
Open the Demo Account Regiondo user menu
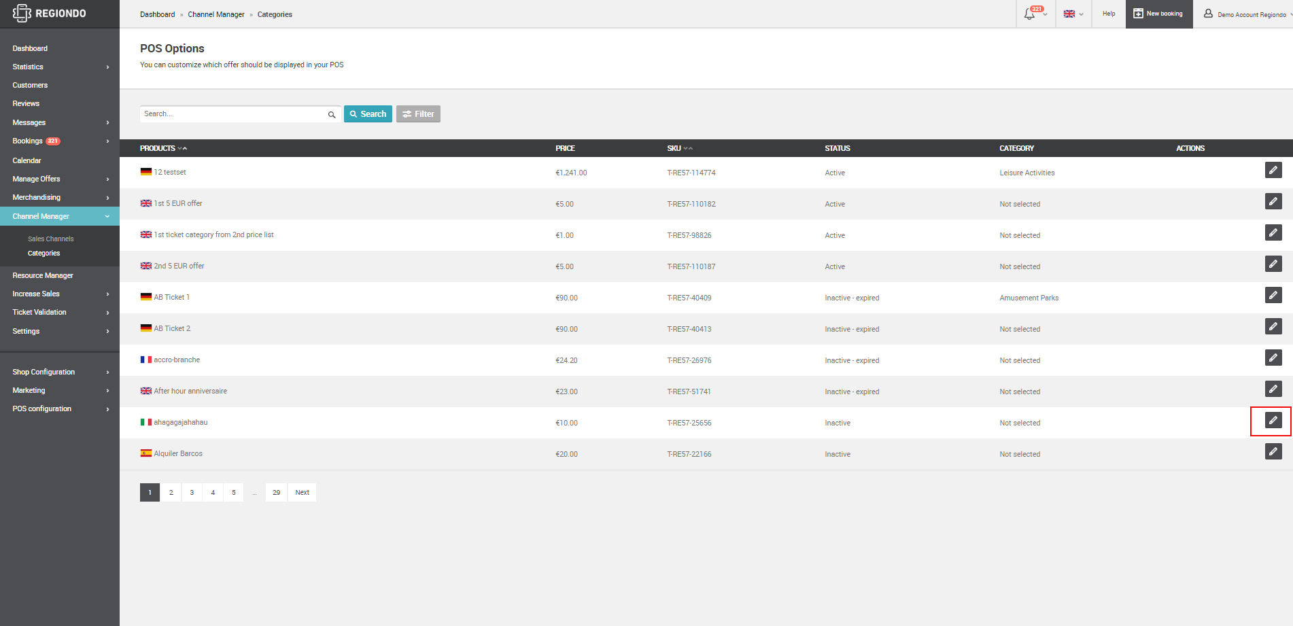[1247, 14]
